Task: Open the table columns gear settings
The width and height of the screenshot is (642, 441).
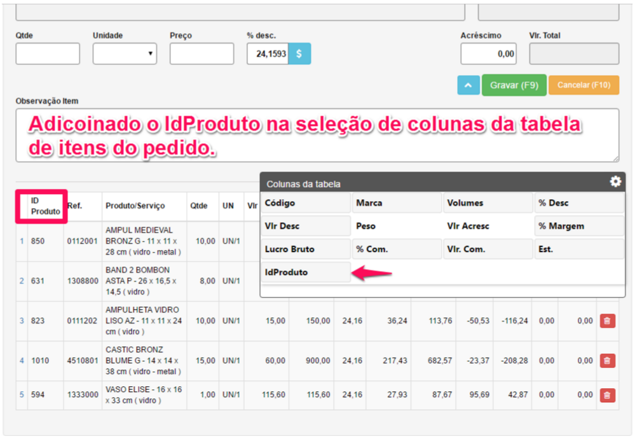Action: click(615, 182)
